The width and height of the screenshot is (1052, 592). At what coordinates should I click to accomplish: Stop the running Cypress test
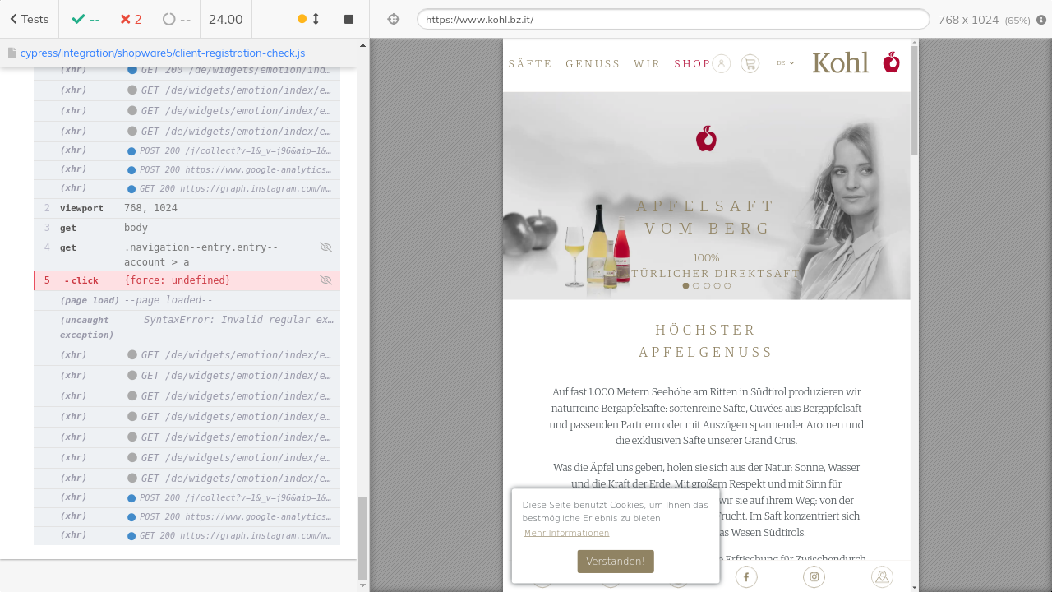point(348,19)
